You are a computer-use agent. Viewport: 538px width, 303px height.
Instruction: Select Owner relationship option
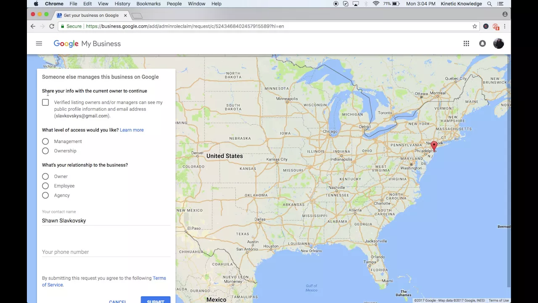[x=45, y=176]
